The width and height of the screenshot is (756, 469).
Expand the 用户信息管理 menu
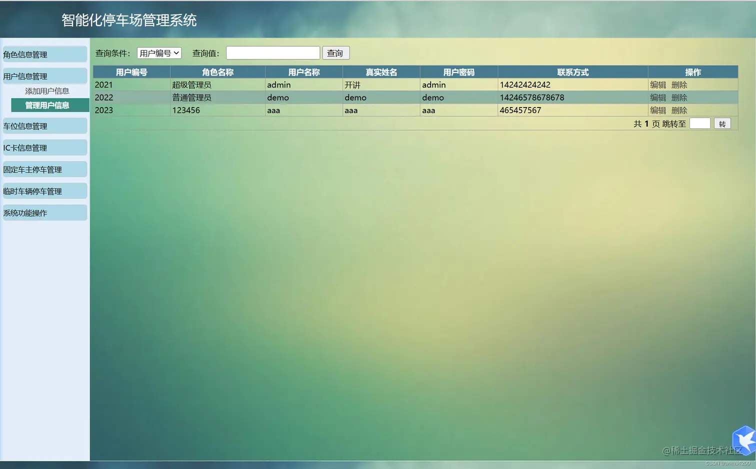[x=44, y=76]
